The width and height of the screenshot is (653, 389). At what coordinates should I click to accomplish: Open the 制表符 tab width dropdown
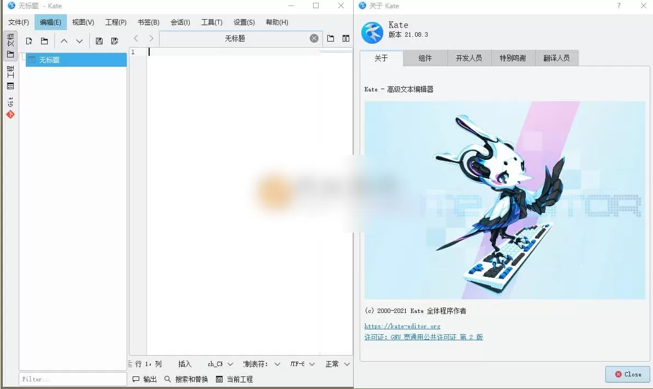click(269, 364)
